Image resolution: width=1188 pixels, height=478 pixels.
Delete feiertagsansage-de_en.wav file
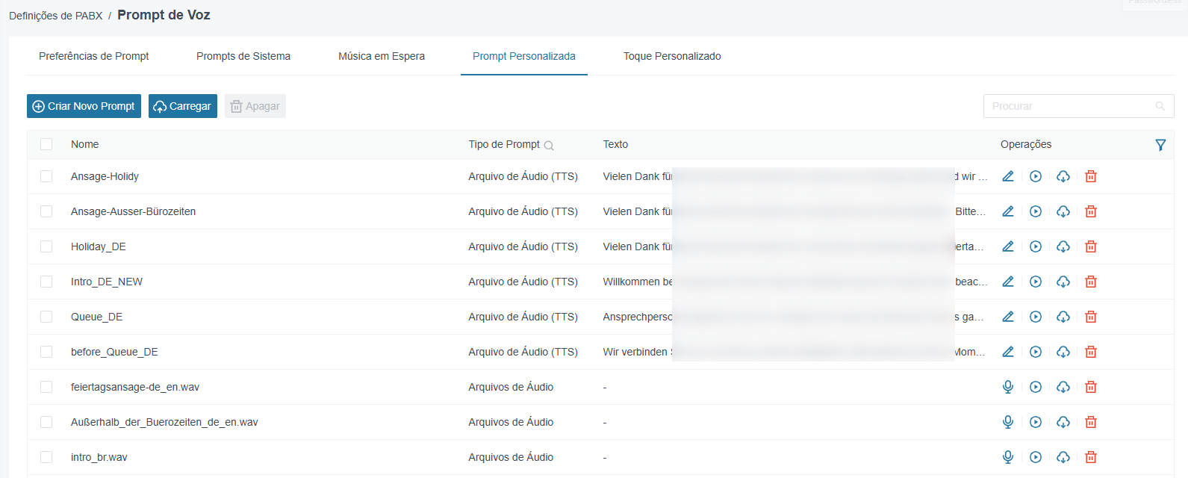coord(1091,387)
